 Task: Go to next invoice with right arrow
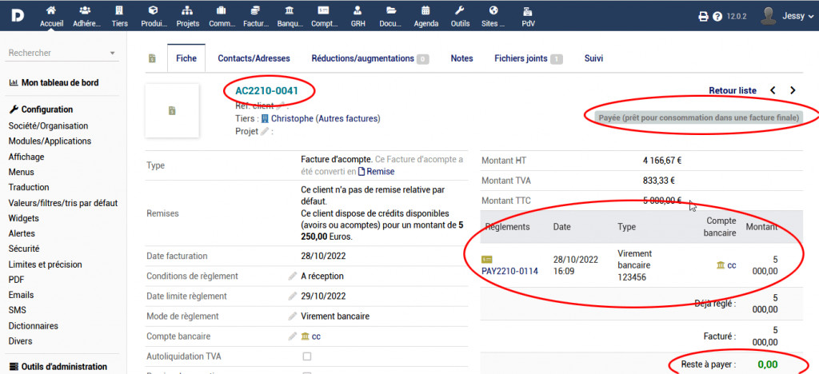[793, 90]
